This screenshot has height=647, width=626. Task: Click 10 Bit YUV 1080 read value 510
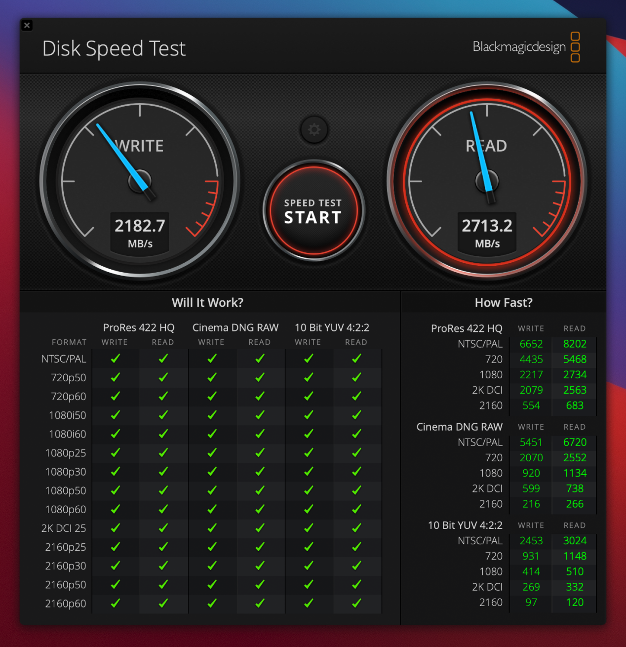point(575,571)
